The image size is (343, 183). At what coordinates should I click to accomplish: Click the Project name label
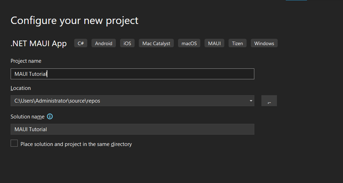tap(26, 61)
